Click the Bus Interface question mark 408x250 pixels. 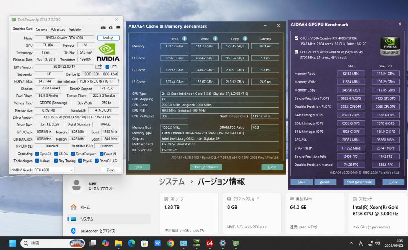point(118,81)
